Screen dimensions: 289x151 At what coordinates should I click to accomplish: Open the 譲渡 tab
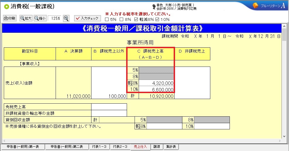coord(157,147)
